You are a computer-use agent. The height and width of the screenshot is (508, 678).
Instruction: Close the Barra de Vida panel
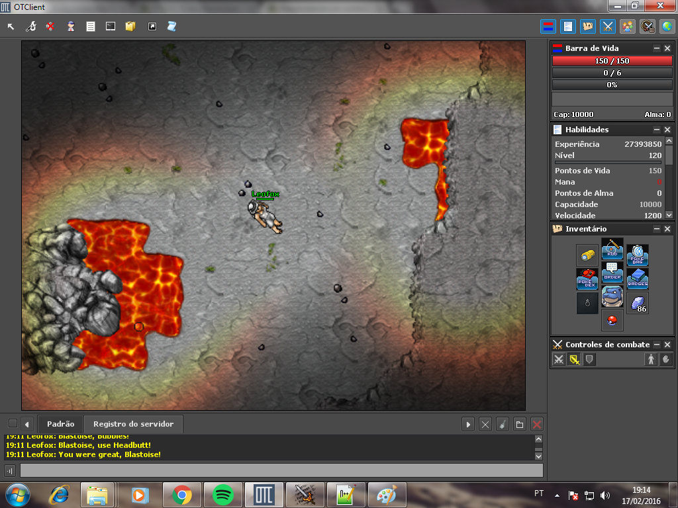667,48
